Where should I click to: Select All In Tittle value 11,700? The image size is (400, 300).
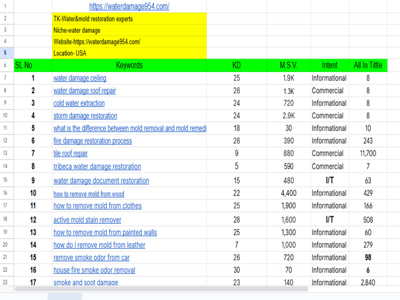(368, 153)
